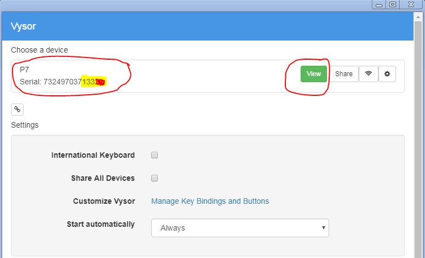The height and width of the screenshot is (258, 425).
Task: Close the Vysor window
Action: click(411, 4)
